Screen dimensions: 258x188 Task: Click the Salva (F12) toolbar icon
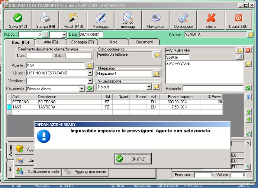point(17,20)
